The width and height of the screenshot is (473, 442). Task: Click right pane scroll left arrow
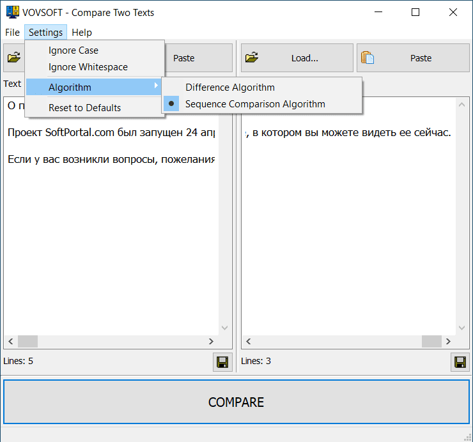click(x=249, y=341)
